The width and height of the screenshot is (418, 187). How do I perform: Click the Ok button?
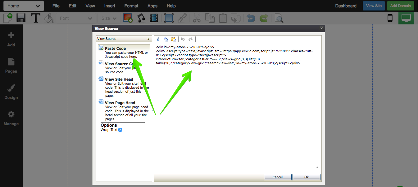307,177
